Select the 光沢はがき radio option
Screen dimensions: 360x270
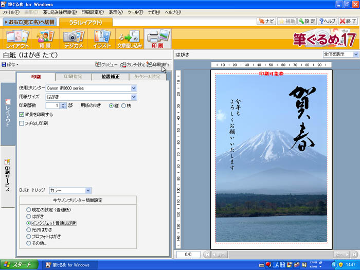point(28,229)
